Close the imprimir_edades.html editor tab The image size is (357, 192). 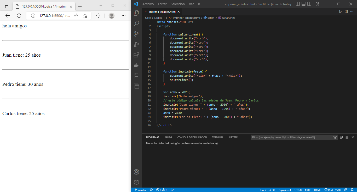[x=179, y=12]
